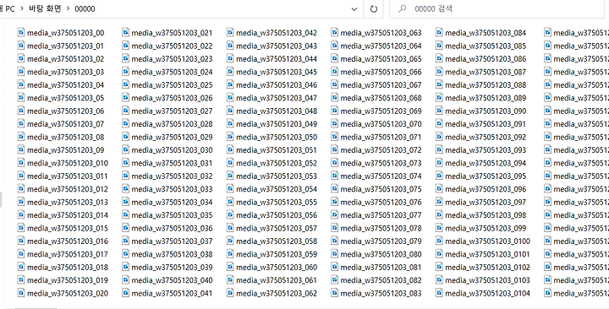Select file icon of media_w375051203_021

click(125, 33)
